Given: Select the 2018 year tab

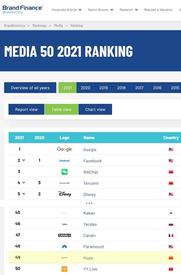Looking at the screenshot, I should (x=121, y=88).
